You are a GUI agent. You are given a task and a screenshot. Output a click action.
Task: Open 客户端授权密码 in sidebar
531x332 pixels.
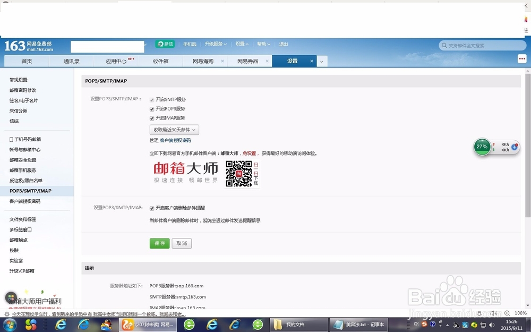[25, 201]
